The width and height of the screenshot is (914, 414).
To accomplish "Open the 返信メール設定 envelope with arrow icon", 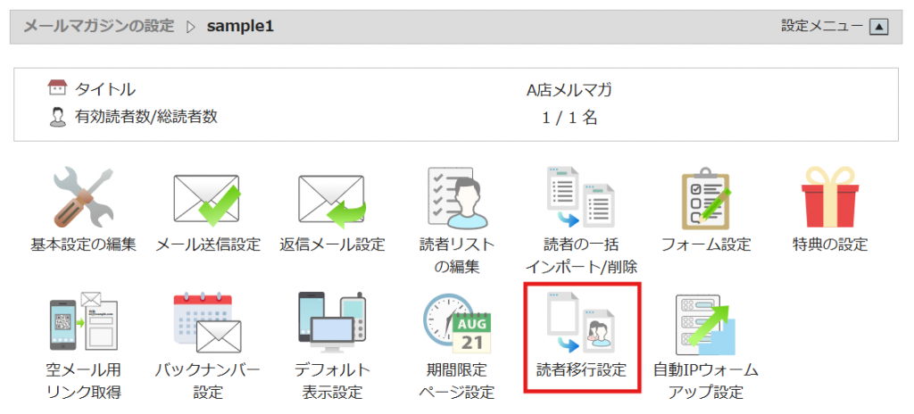I will tap(332, 200).
